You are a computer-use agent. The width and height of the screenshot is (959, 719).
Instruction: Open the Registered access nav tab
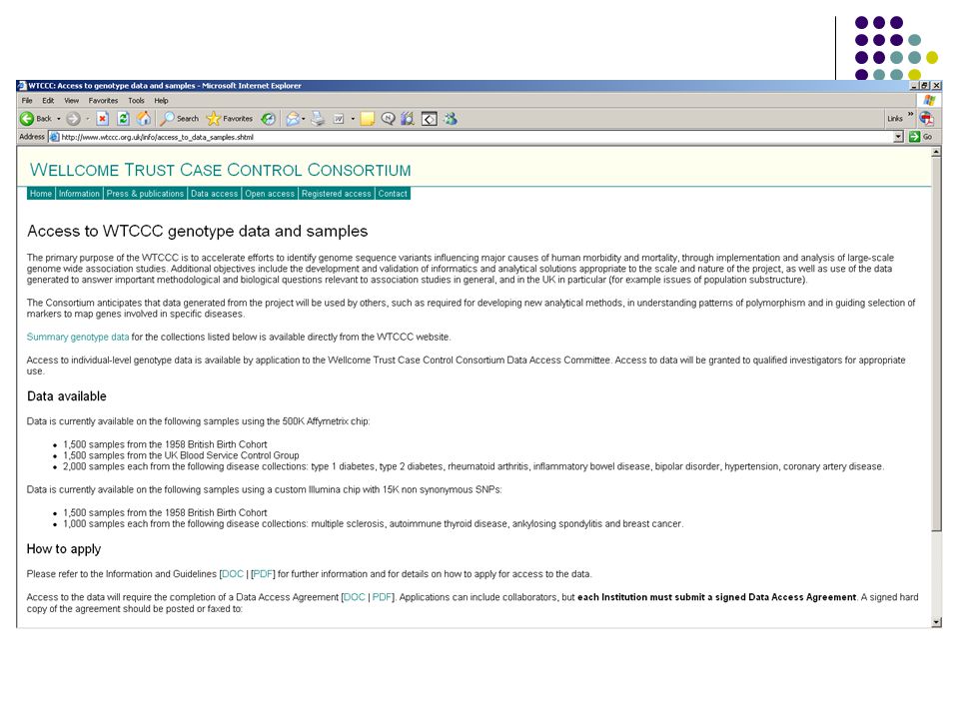pyautogui.click(x=337, y=193)
